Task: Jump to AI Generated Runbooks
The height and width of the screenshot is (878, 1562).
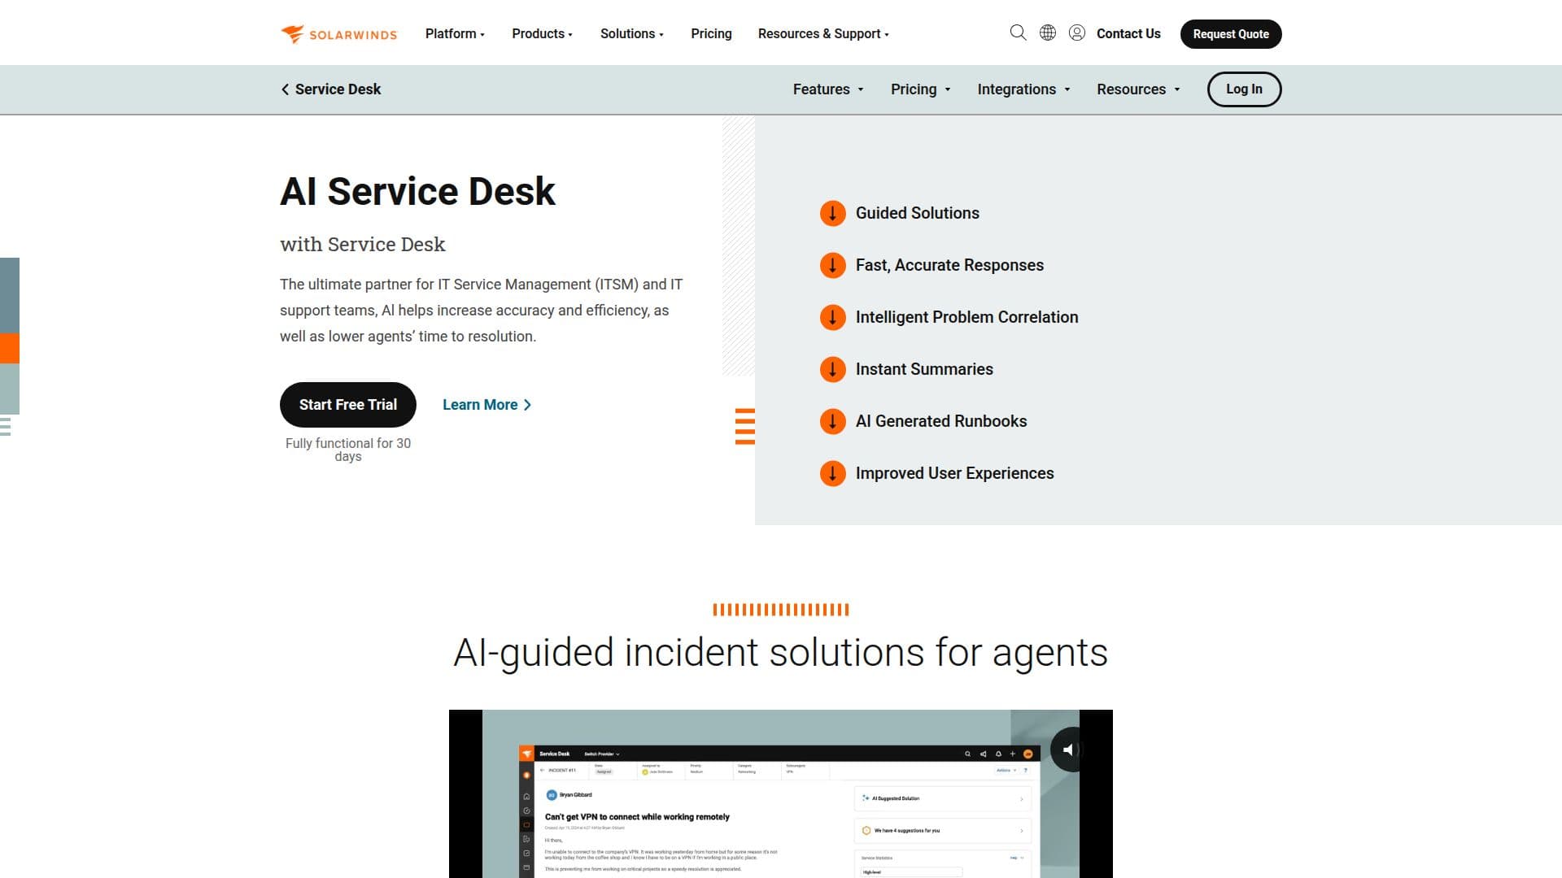Action: pyautogui.click(x=941, y=421)
